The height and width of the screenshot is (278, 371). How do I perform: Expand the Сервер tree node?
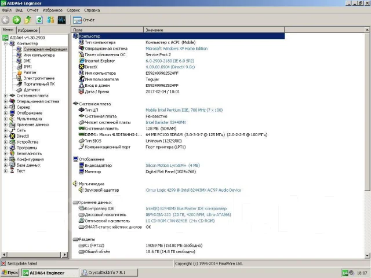click(6, 107)
